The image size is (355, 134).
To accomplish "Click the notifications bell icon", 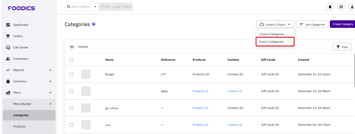I will click(330, 7).
